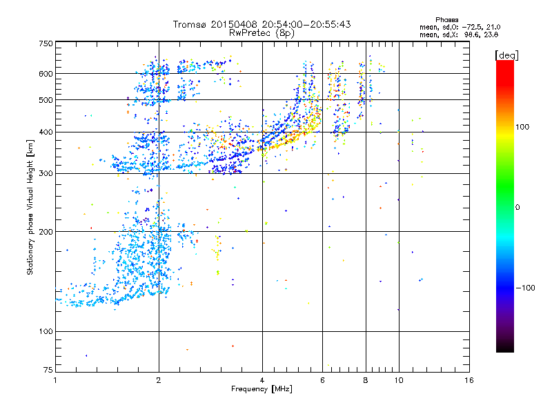Click x-axis tick label 4
Viewport: 552px width, 414px height.
[262, 380]
